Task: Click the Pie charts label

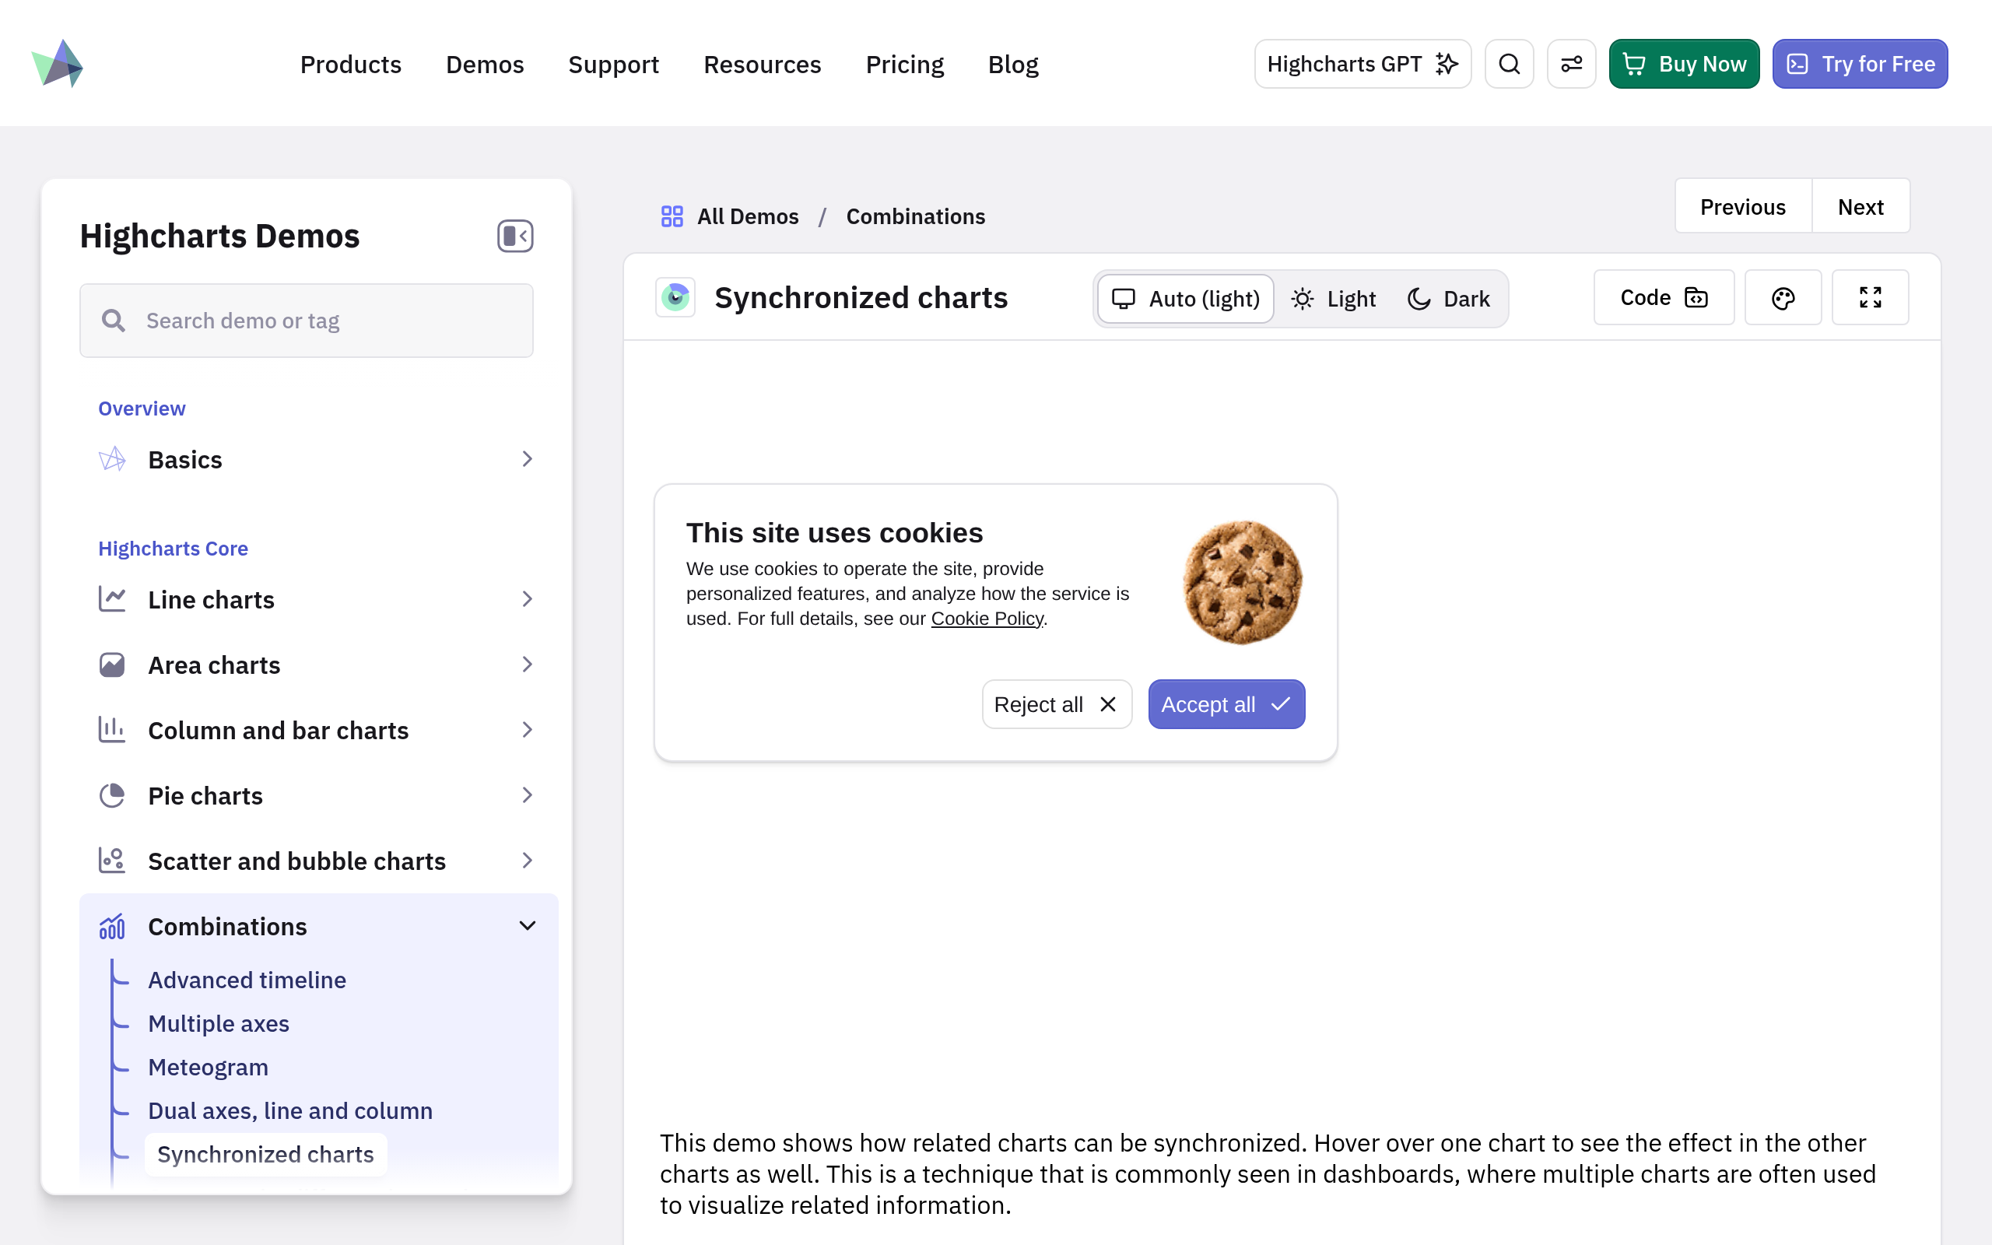Action: pos(205,795)
